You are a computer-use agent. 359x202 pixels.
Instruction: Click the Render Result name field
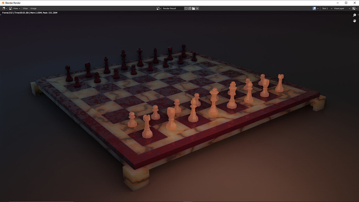pos(172,8)
